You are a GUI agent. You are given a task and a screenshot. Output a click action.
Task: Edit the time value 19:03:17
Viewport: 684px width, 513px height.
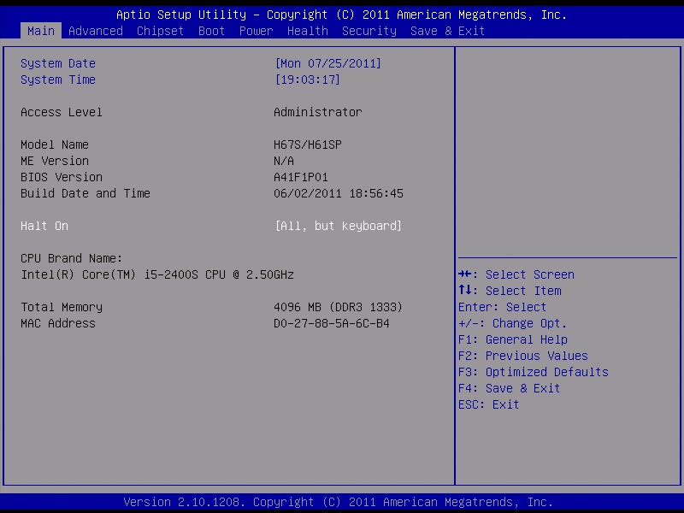pos(307,80)
